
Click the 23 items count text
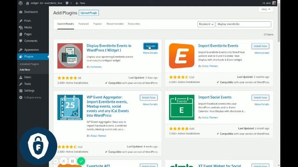point(268,34)
